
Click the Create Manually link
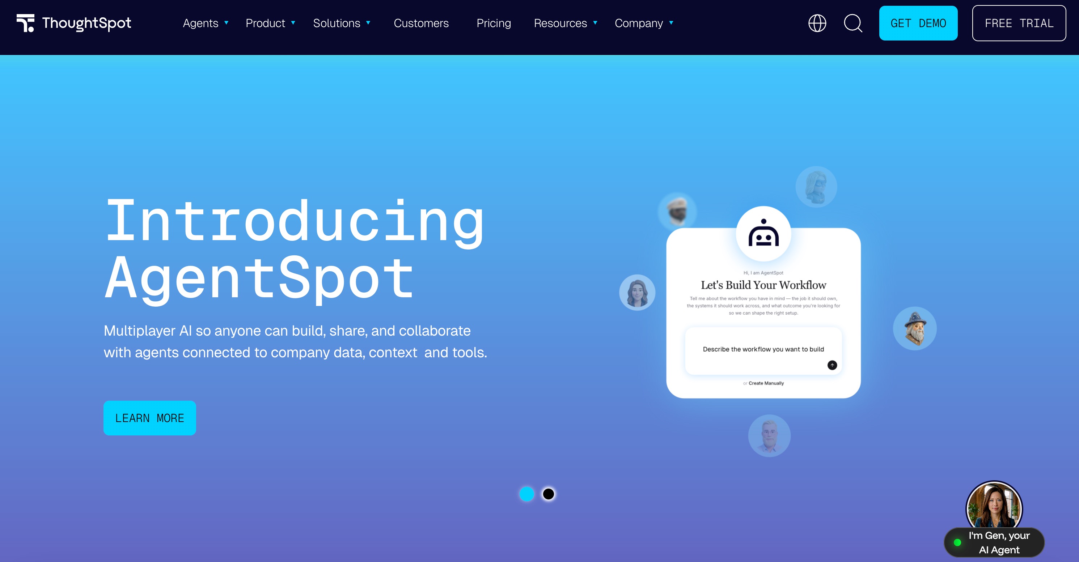pyautogui.click(x=766, y=383)
